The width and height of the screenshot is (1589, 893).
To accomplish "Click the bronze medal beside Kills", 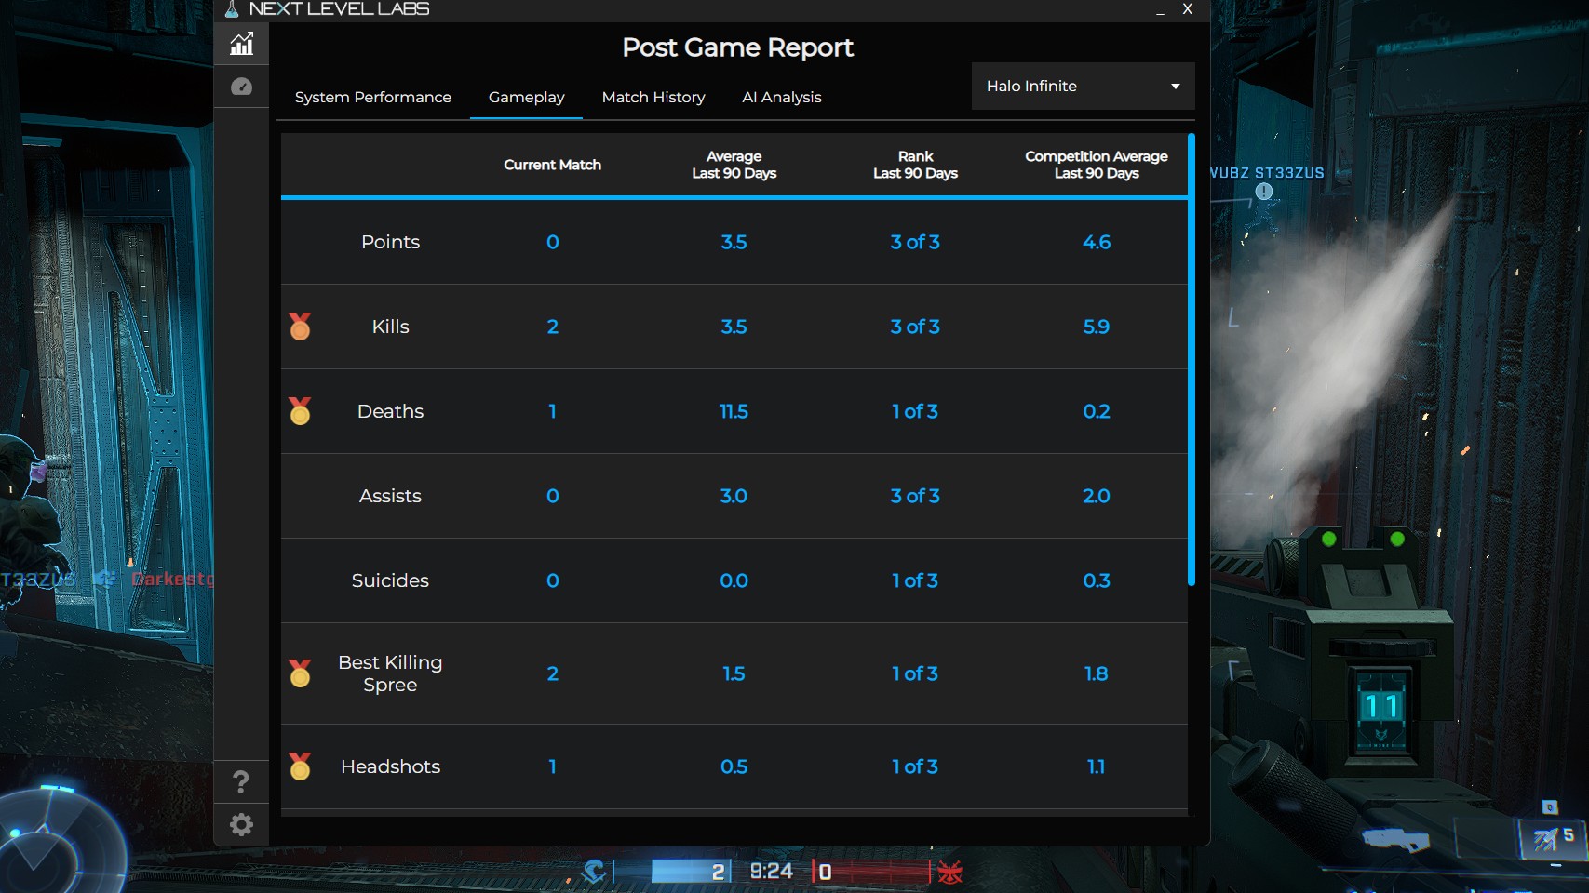I will coord(300,327).
